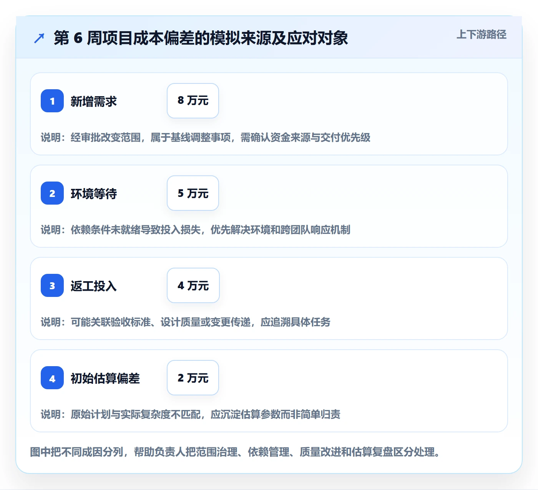Click the footer note starting 图中把不同成因分列
Image resolution: width=538 pixels, height=490 pixels.
coord(235,452)
